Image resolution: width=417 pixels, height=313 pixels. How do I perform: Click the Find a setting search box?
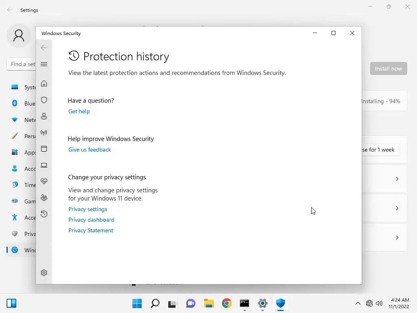pyautogui.click(x=21, y=64)
